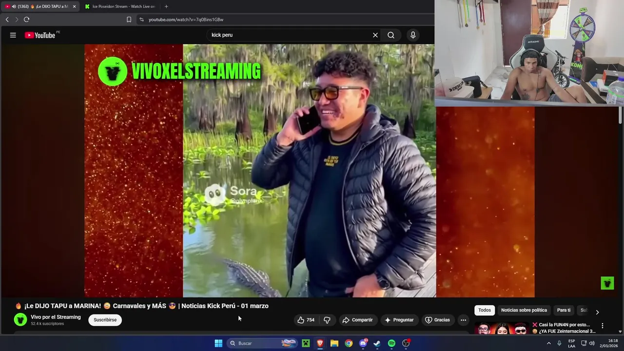Click the channel avatar green logo
624x351 pixels.
tap(20, 320)
